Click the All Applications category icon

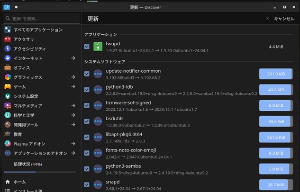[7, 30]
